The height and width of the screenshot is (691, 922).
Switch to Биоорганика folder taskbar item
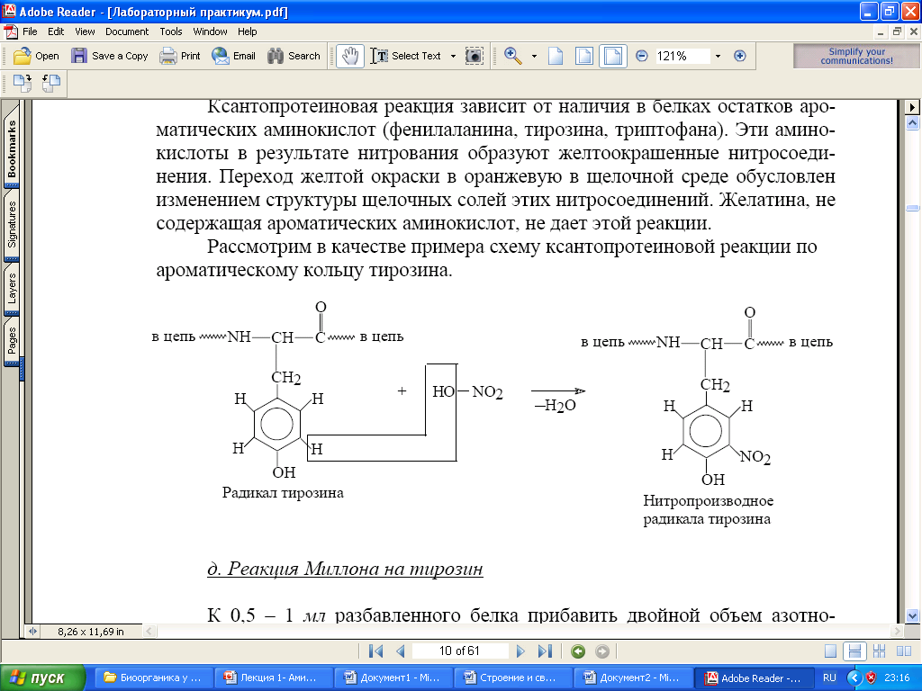(153, 678)
